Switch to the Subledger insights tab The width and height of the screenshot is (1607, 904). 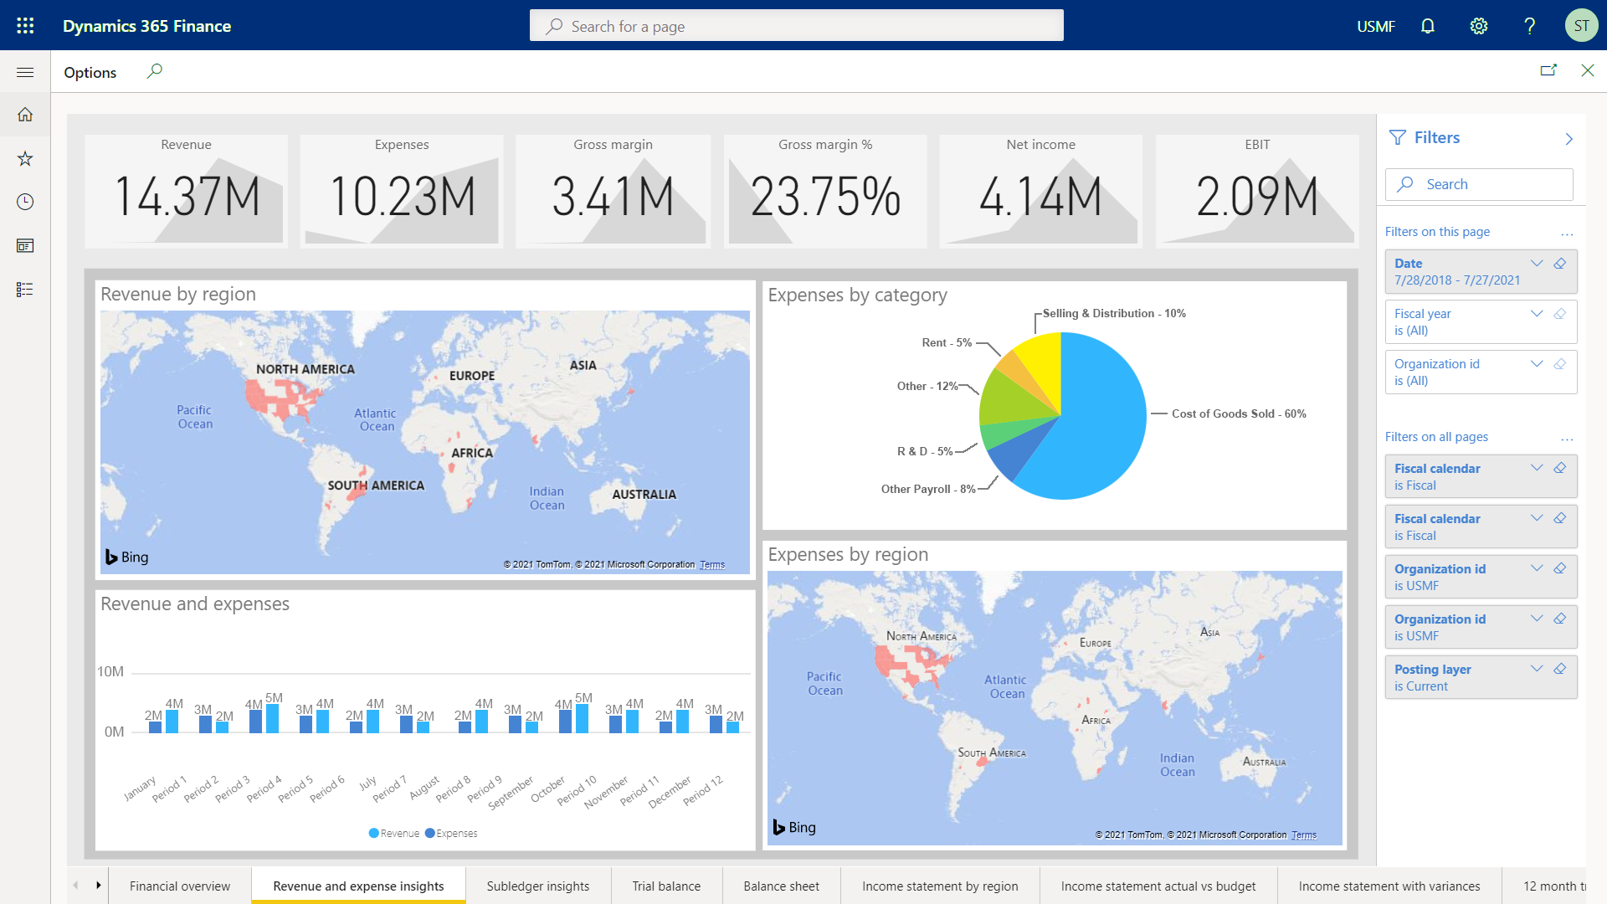pyautogui.click(x=537, y=886)
